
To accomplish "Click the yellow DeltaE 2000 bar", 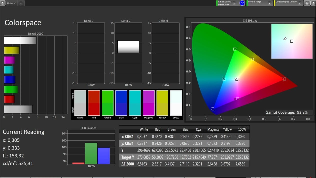I will tap(11, 50).
